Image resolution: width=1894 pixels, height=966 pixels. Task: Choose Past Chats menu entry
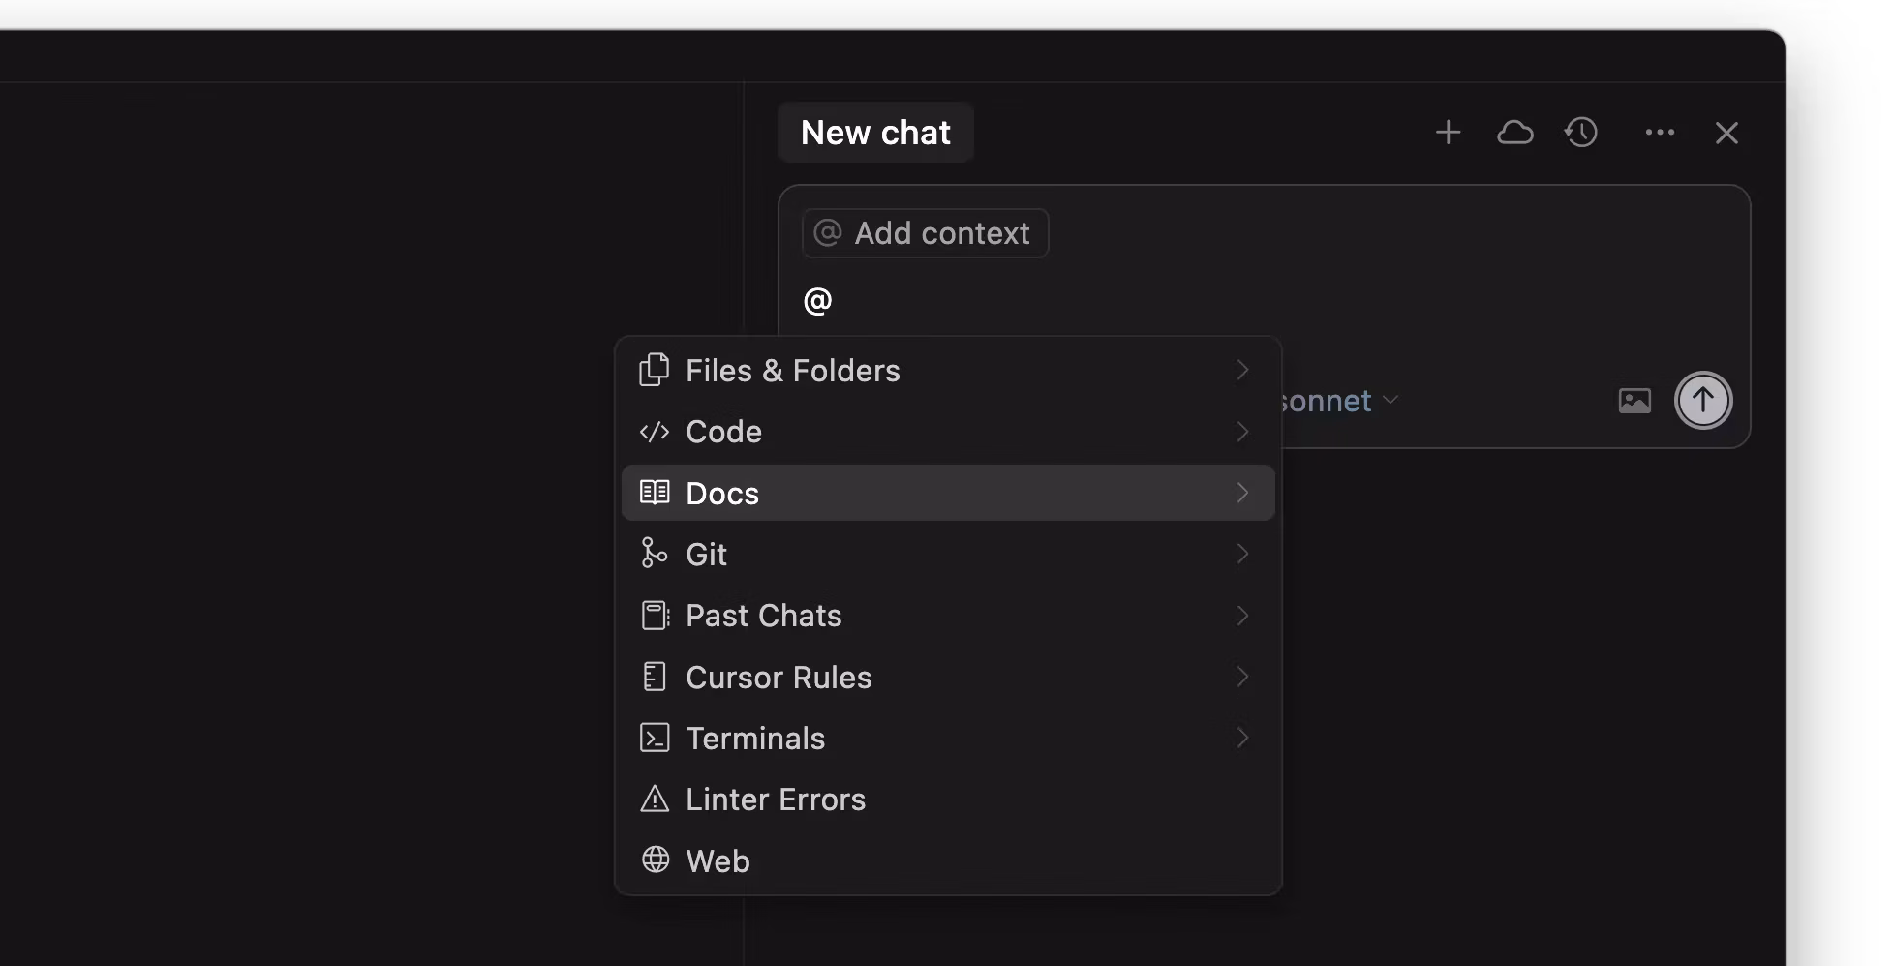click(x=763, y=616)
